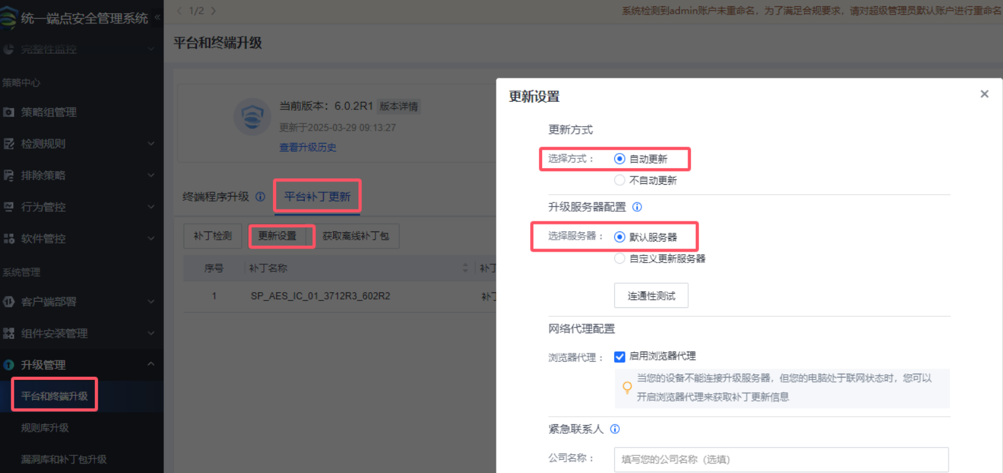Expand the 行为管控 sidebar menu
The width and height of the screenshot is (1003, 473).
coord(151,207)
